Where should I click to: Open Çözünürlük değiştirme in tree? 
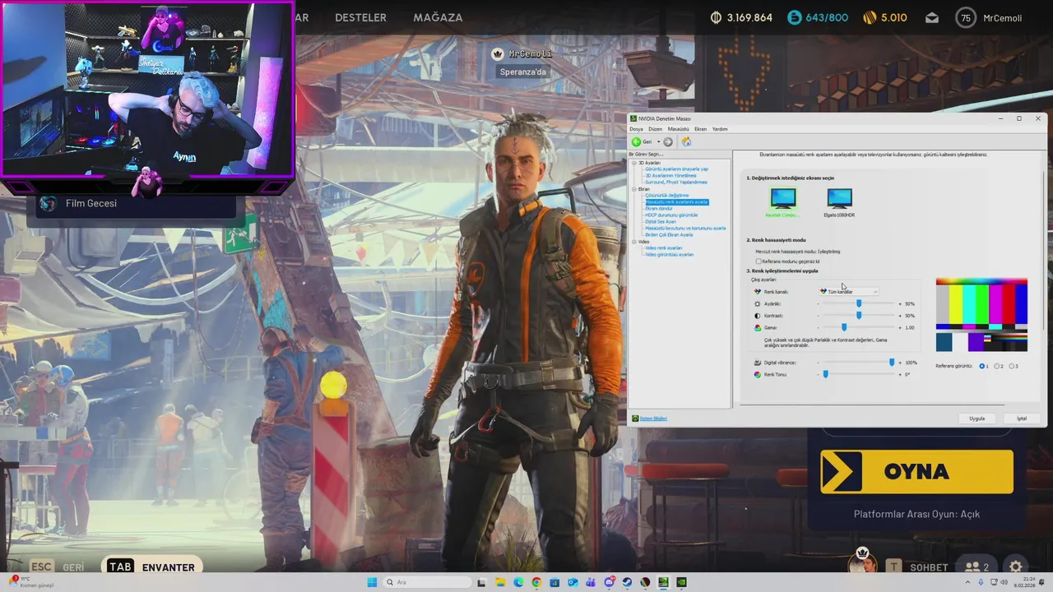click(667, 196)
